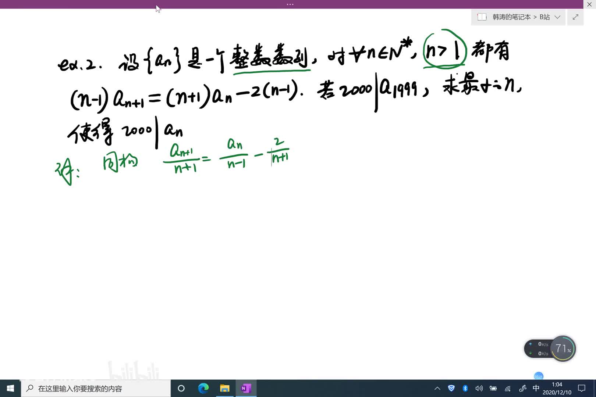Open the clock showing 1:04 2020/12/10
The height and width of the screenshot is (397, 596).
pos(557,389)
